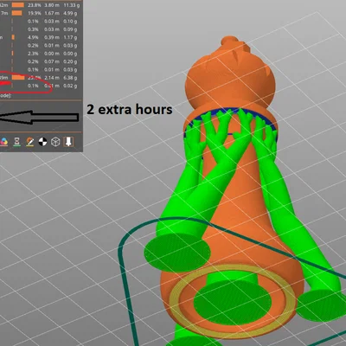Select the 1.67 m length value
The width and height of the screenshot is (346, 346).
click(x=52, y=13)
